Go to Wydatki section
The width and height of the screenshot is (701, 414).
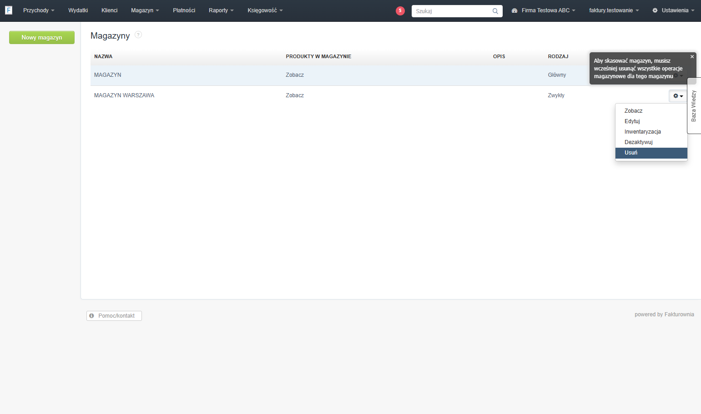(x=78, y=10)
